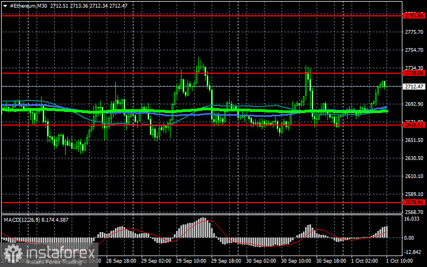Screen dimensions: 427x267
Task: Click the 1 Oct 10:00 time axis label
Action: (400, 261)
